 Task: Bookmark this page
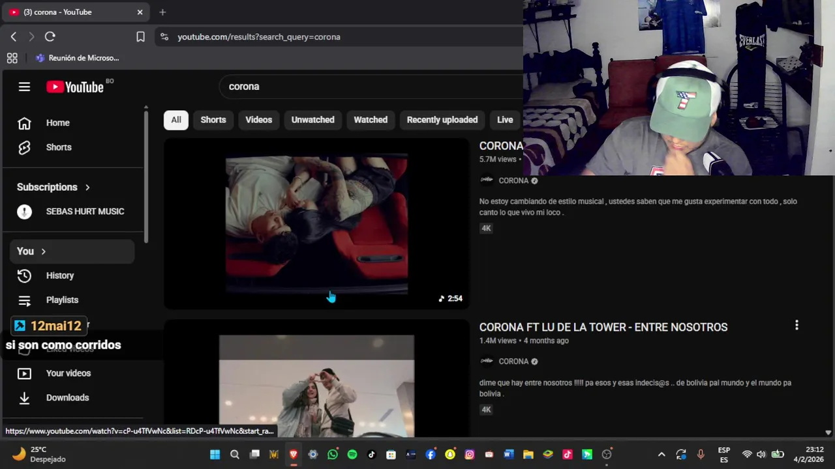[x=140, y=37]
